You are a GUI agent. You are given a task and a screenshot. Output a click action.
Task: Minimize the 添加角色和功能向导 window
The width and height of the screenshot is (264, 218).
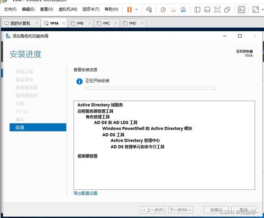coord(225,36)
